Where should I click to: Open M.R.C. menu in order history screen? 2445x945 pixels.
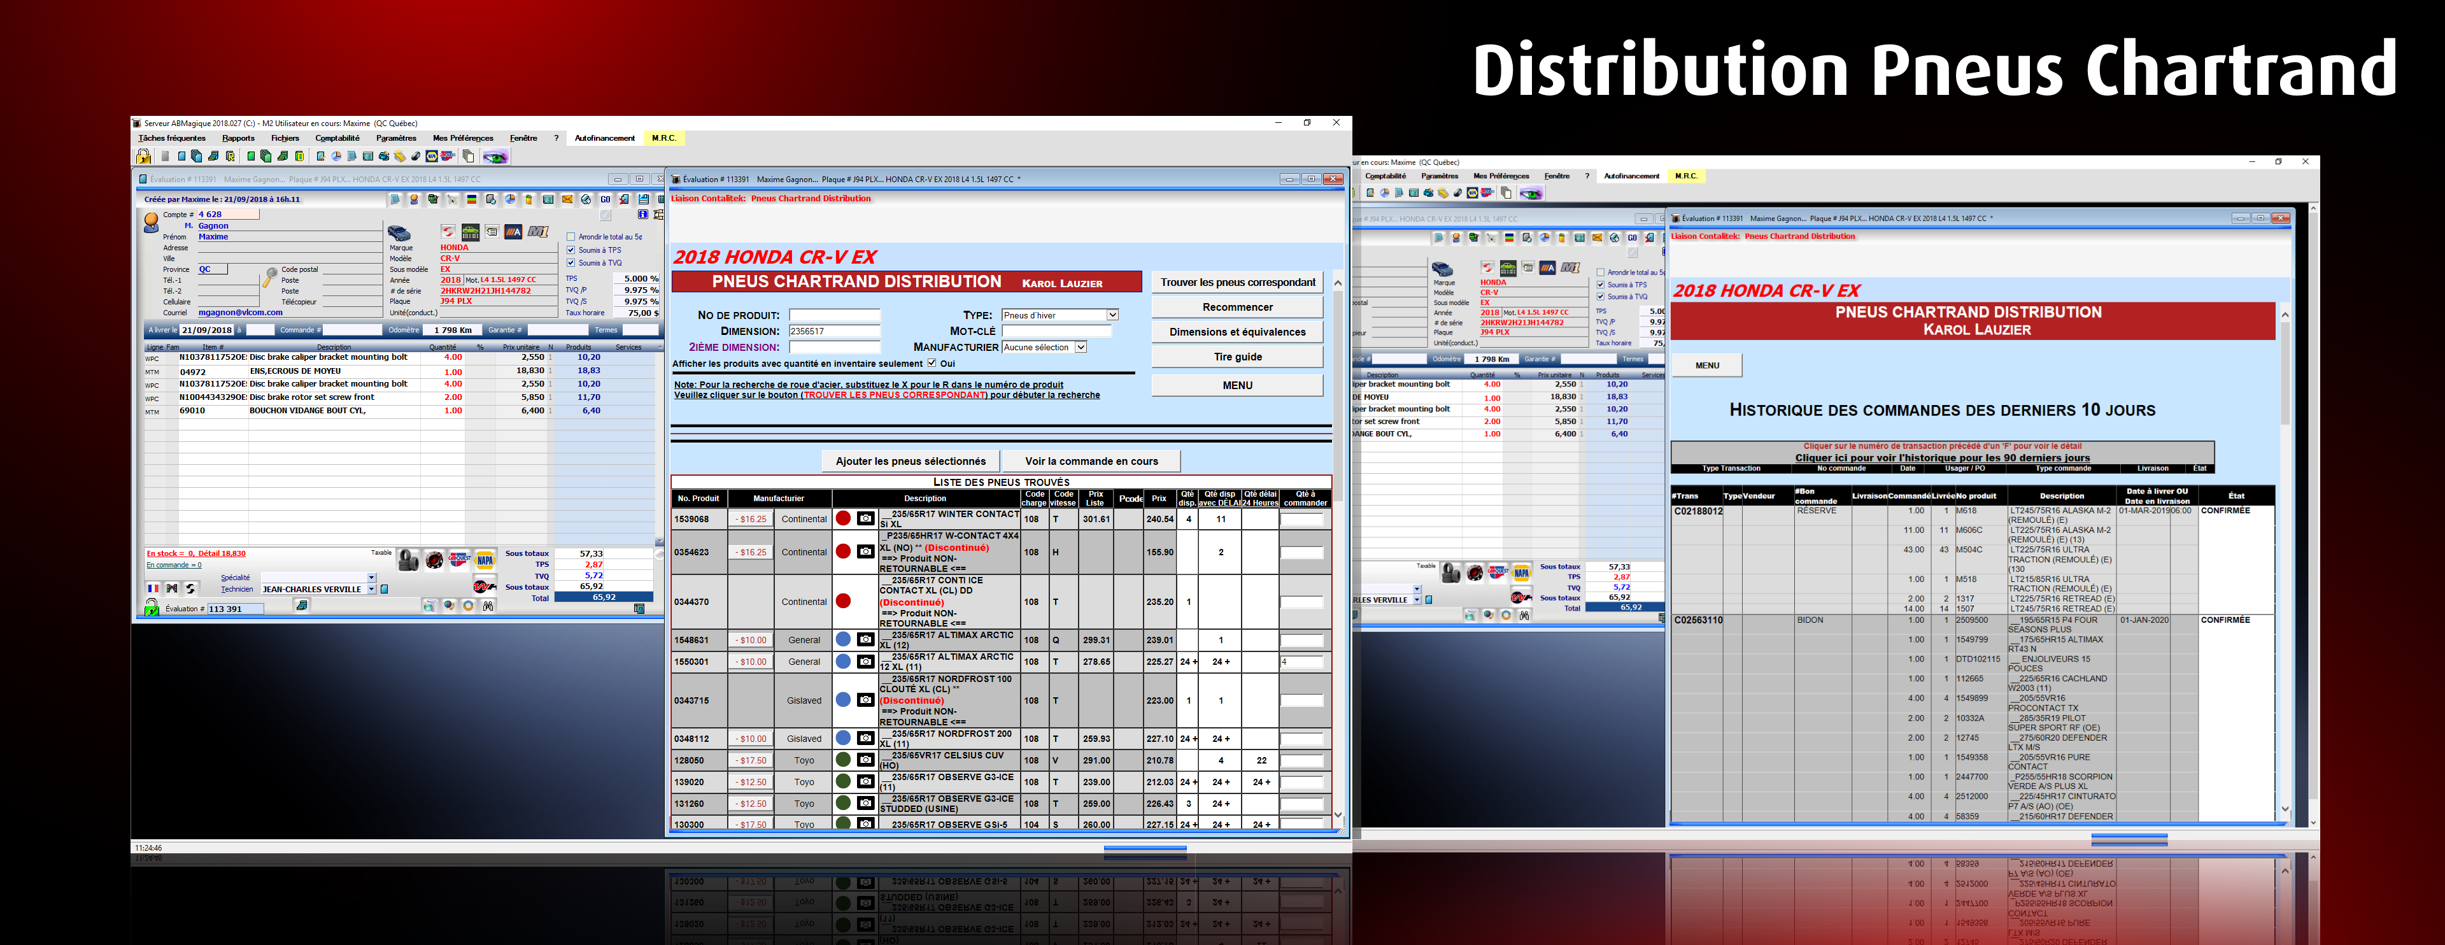click(1685, 176)
